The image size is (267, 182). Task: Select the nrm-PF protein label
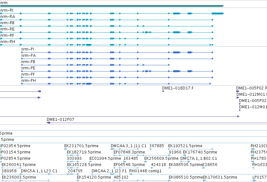[28, 74]
